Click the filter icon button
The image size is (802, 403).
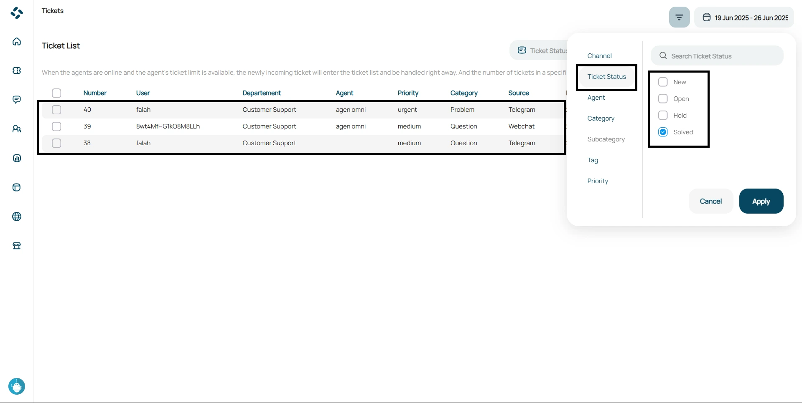pyautogui.click(x=679, y=18)
